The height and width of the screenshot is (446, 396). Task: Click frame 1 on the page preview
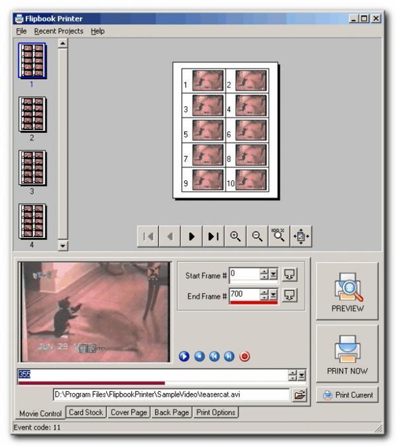[x=208, y=80]
